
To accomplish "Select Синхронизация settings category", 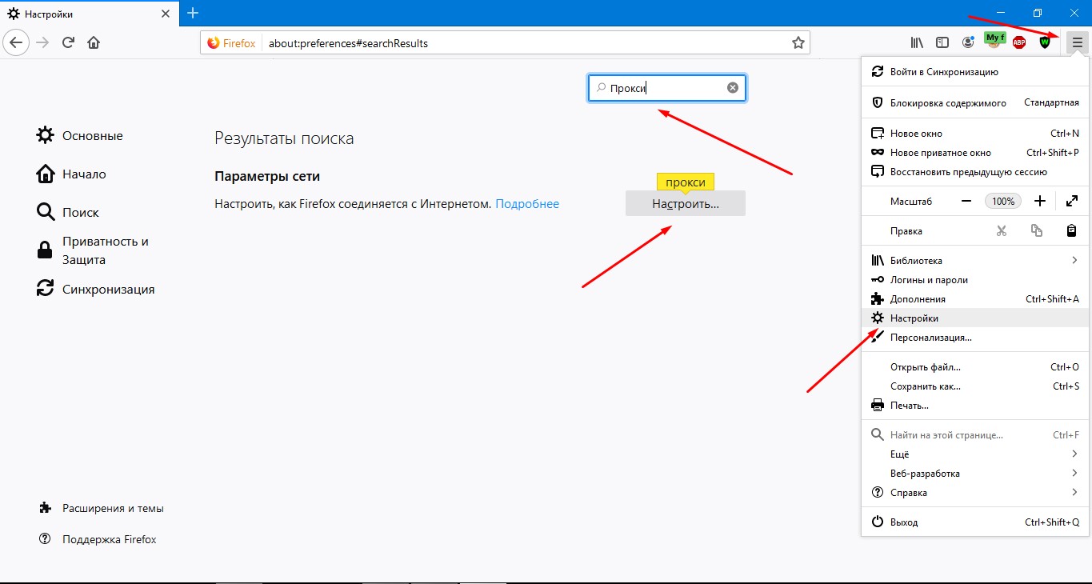I will [96, 290].
